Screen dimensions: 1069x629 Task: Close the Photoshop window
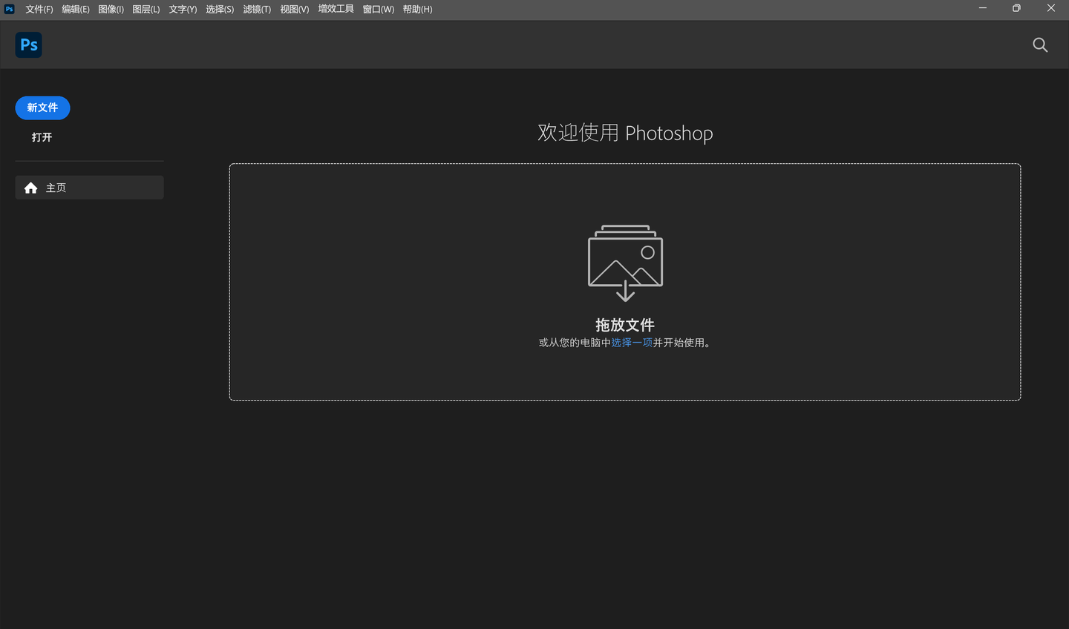click(x=1051, y=8)
